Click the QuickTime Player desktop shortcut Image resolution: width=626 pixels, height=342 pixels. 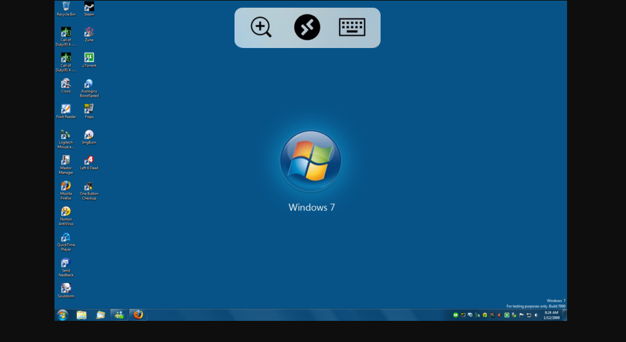coord(66,238)
